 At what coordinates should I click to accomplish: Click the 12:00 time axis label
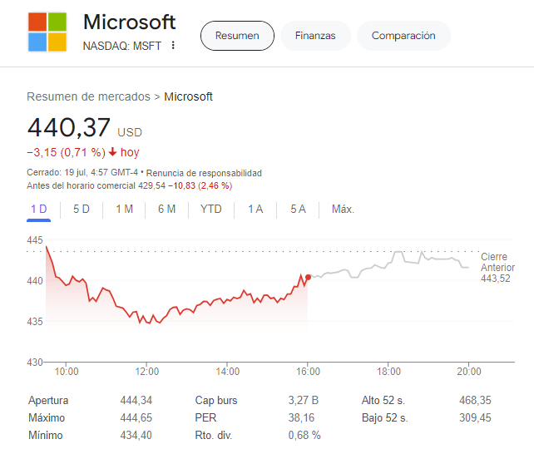(x=146, y=371)
